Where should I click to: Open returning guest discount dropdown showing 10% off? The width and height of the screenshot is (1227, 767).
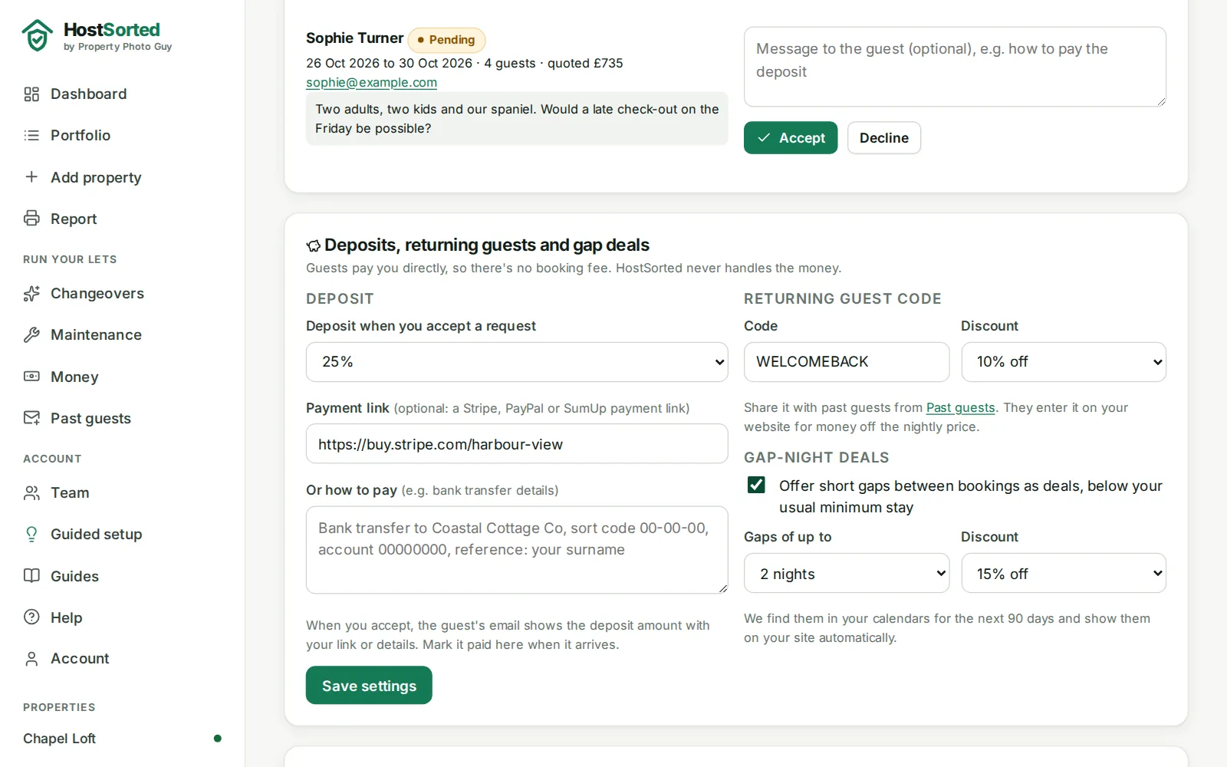1064,362
